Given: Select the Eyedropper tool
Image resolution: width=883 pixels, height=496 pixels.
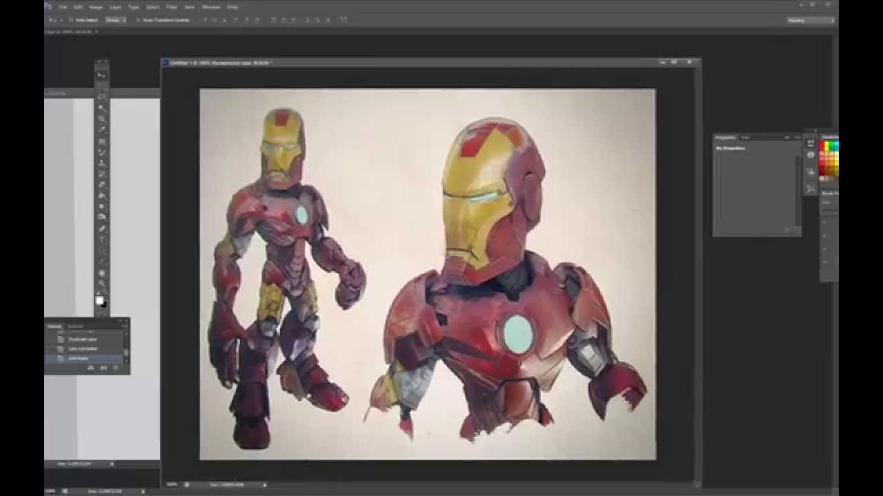Looking at the screenshot, I should point(101,130).
